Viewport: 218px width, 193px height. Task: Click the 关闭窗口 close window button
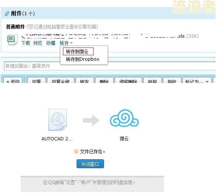[90, 164]
